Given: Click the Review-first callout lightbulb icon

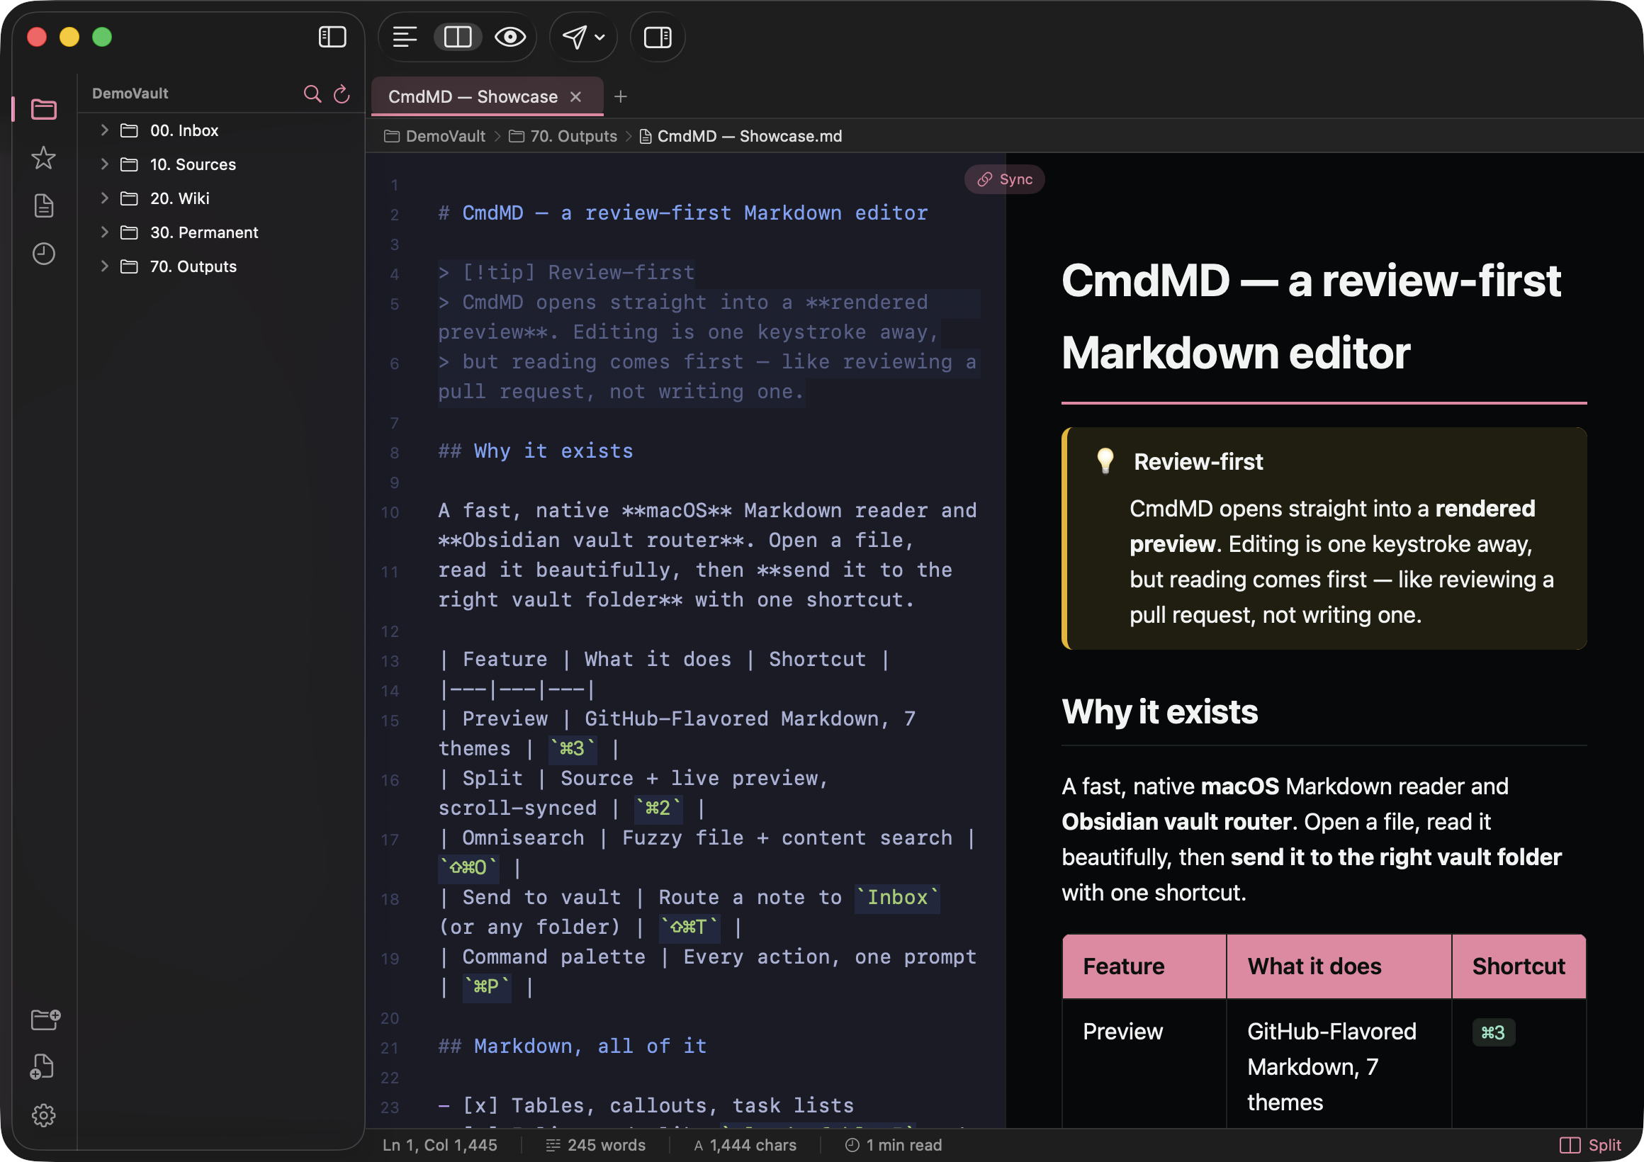Looking at the screenshot, I should pos(1105,462).
